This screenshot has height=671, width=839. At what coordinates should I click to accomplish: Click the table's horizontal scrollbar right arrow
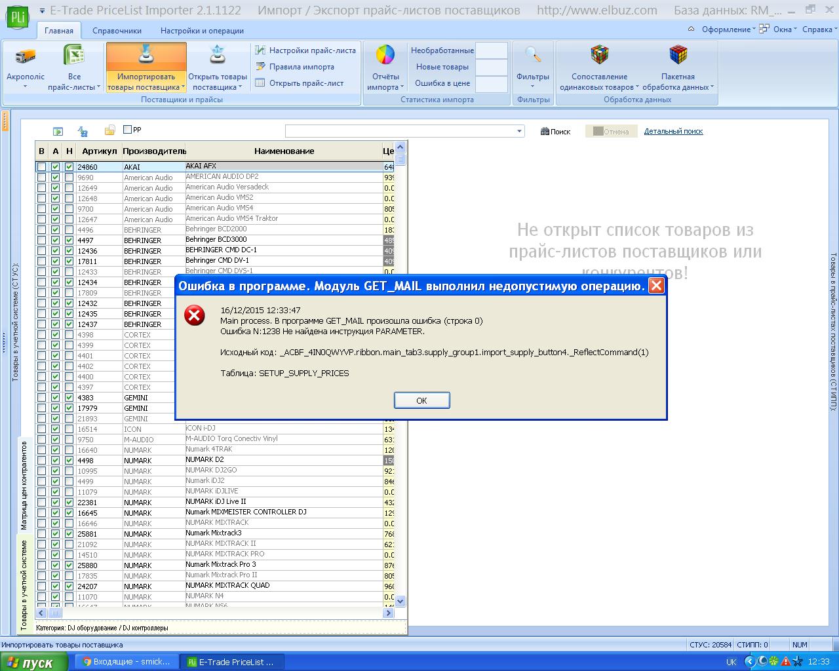(x=389, y=613)
